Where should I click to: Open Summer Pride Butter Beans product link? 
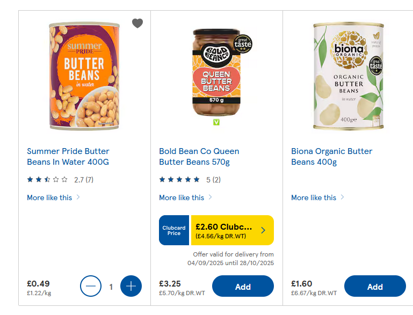point(68,157)
